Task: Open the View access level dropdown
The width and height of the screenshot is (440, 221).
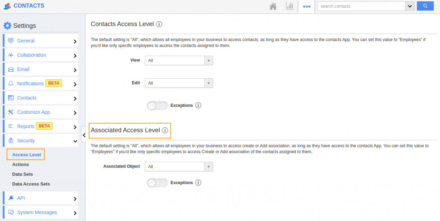Action: point(179,60)
